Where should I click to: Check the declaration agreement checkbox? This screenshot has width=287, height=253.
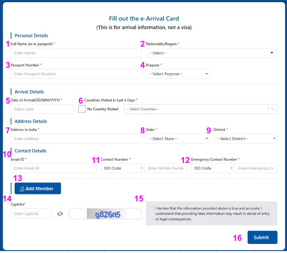click(x=152, y=209)
